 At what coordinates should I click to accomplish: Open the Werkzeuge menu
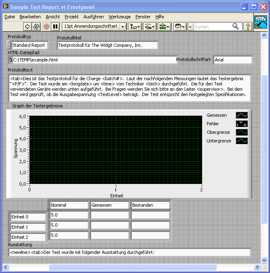point(120,17)
